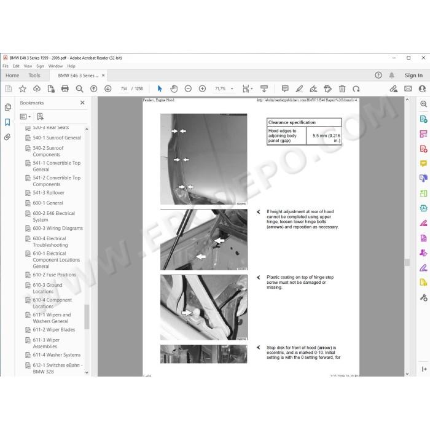The height and width of the screenshot is (430, 430).
Task: Activate the Selection arrow tool
Action: coord(160,88)
